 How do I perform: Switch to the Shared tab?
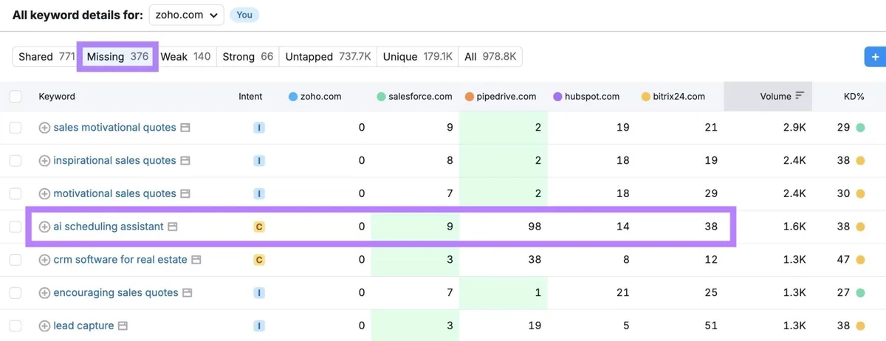47,57
